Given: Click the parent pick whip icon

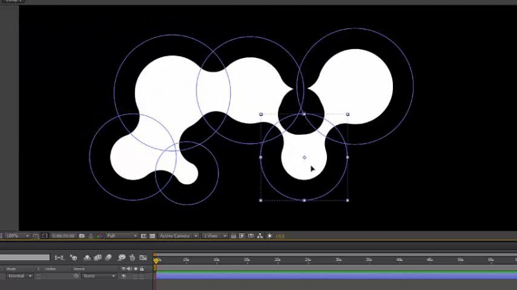Looking at the screenshot, I should [x=76, y=276].
